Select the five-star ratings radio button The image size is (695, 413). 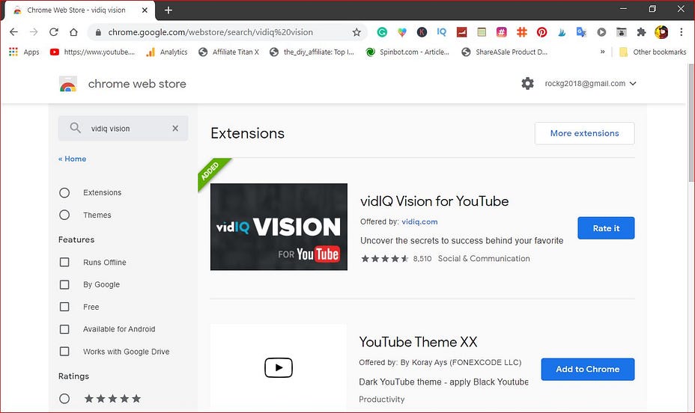pos(64,398)
